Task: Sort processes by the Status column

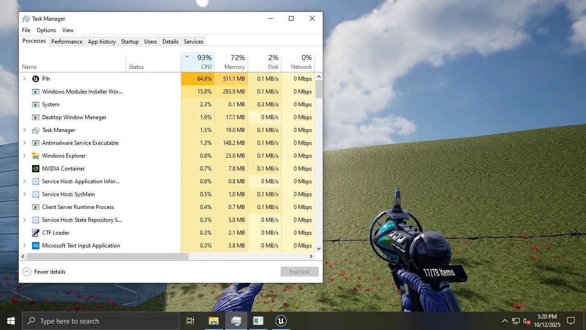Action: click(x=153, y=63)
